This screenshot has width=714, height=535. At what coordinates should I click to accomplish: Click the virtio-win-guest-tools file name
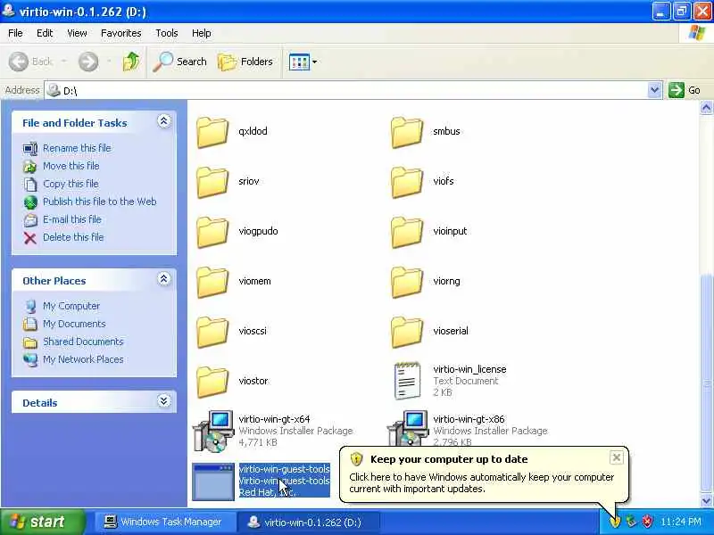pos(284,469)
